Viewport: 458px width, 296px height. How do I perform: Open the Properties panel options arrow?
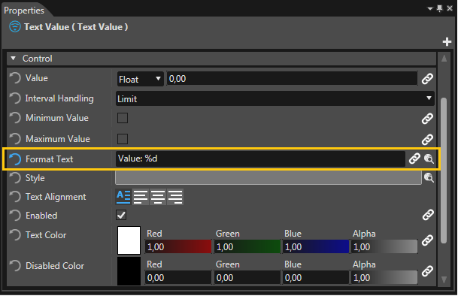tap(430, 9)
